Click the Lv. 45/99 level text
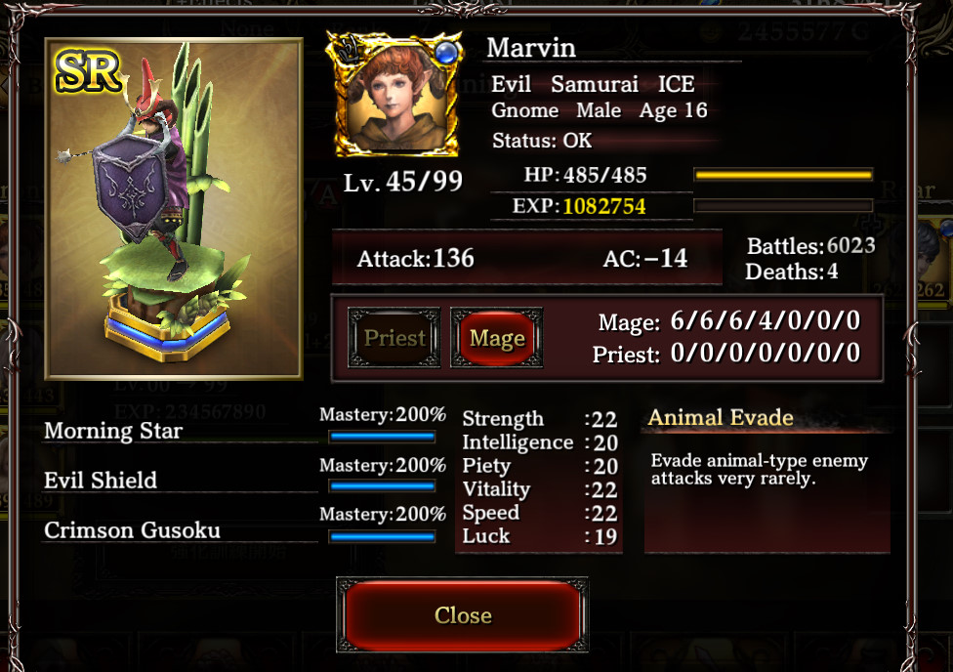Screen dimensions: 953x672 tap(403, 182)
